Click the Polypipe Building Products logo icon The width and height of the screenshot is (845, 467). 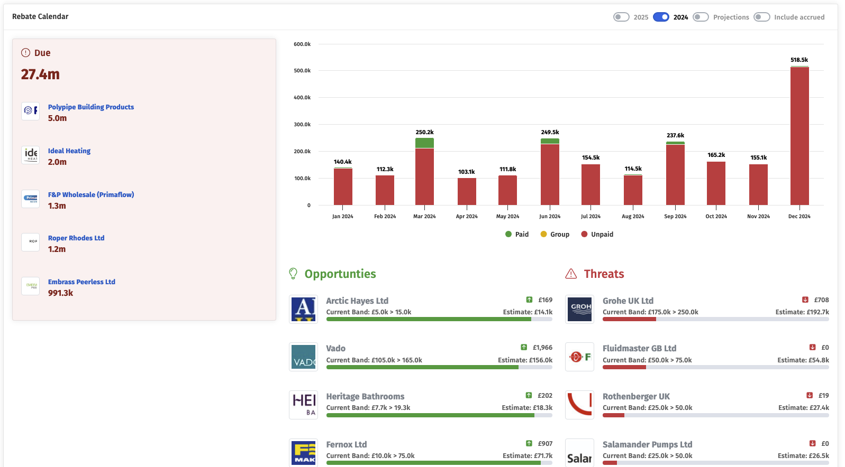31,111
